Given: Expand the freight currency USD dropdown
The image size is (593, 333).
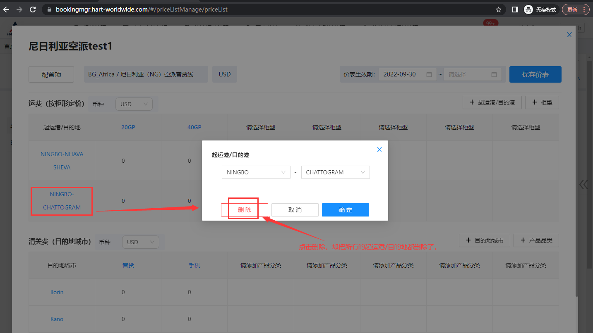Looking at the screenshot, I should click(x=134, y=104).
